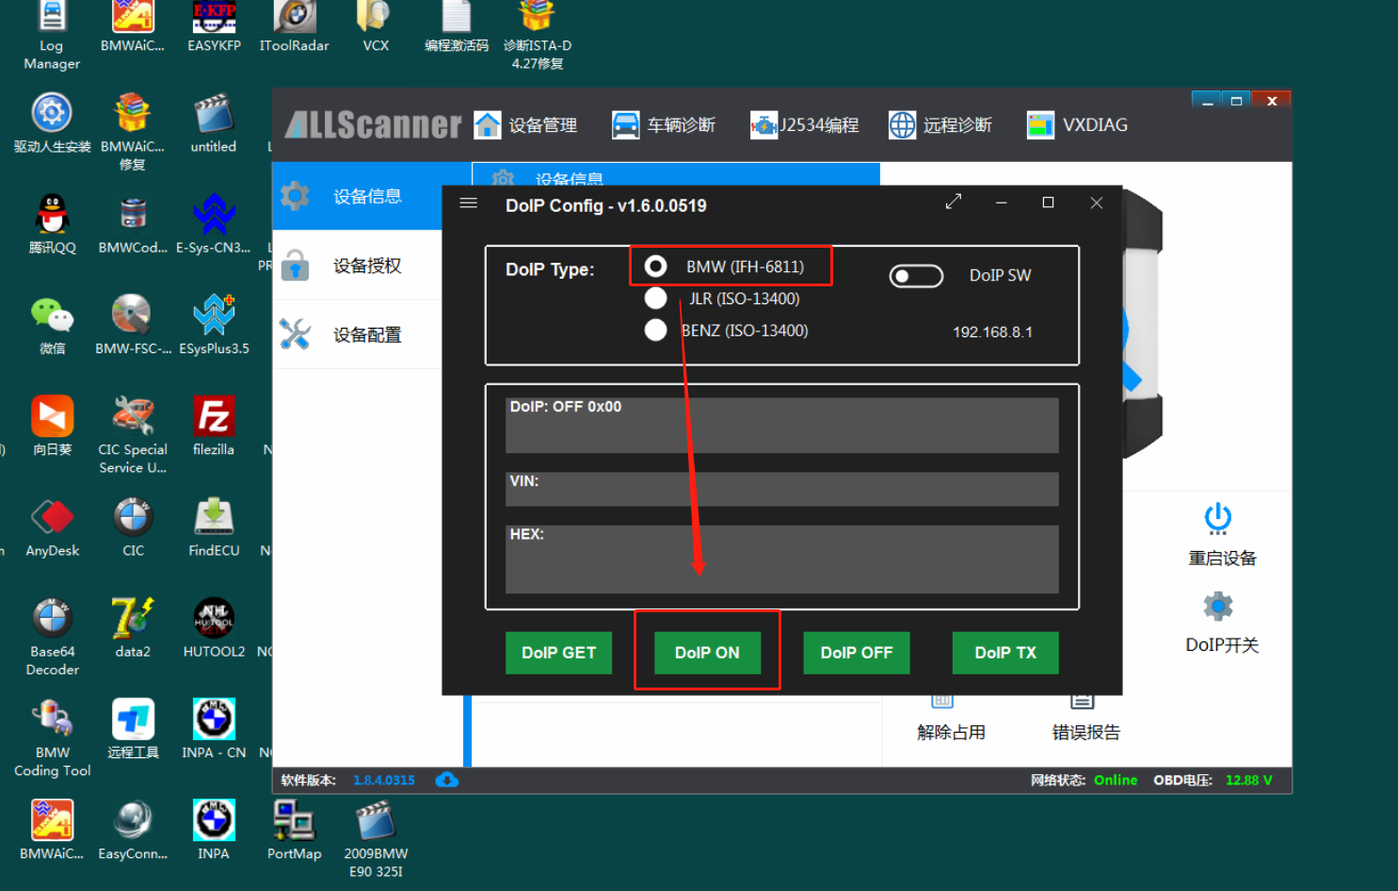Click the 12.88 V voltage reading

[1249, 780]
